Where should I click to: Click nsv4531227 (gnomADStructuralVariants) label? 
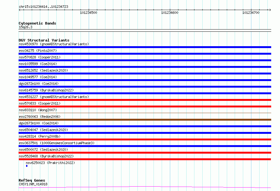(54, 97)
